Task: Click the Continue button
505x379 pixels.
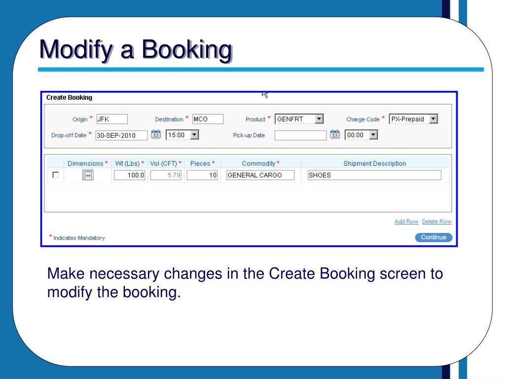Action: (x=433, y=237)
